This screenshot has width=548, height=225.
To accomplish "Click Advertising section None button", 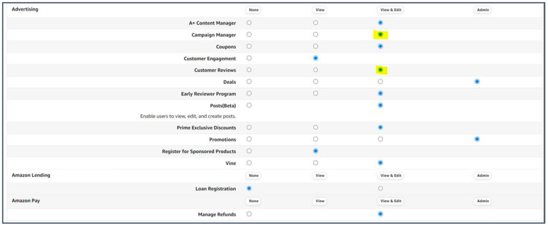I will point(254,10).
